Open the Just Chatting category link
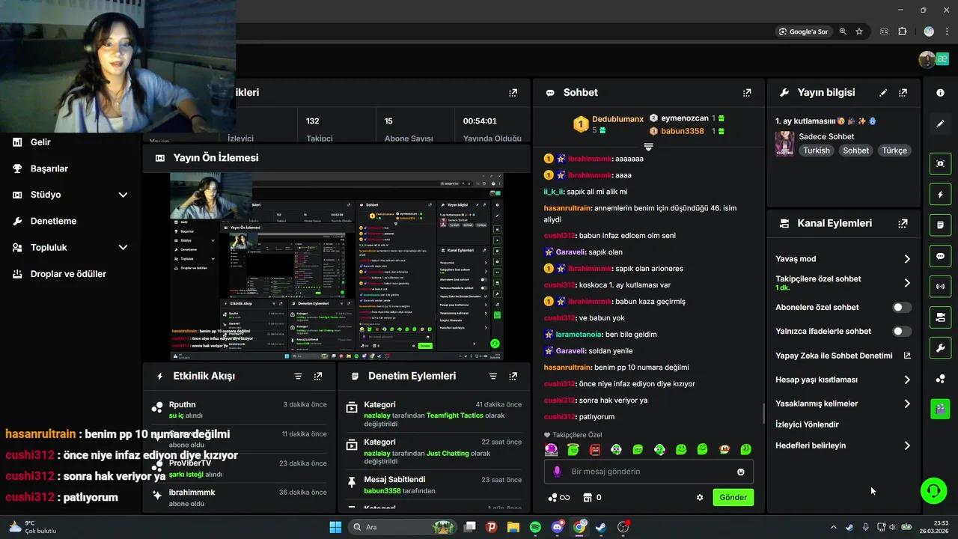This screenshot has height=539, width=958. tap(448, 453)
